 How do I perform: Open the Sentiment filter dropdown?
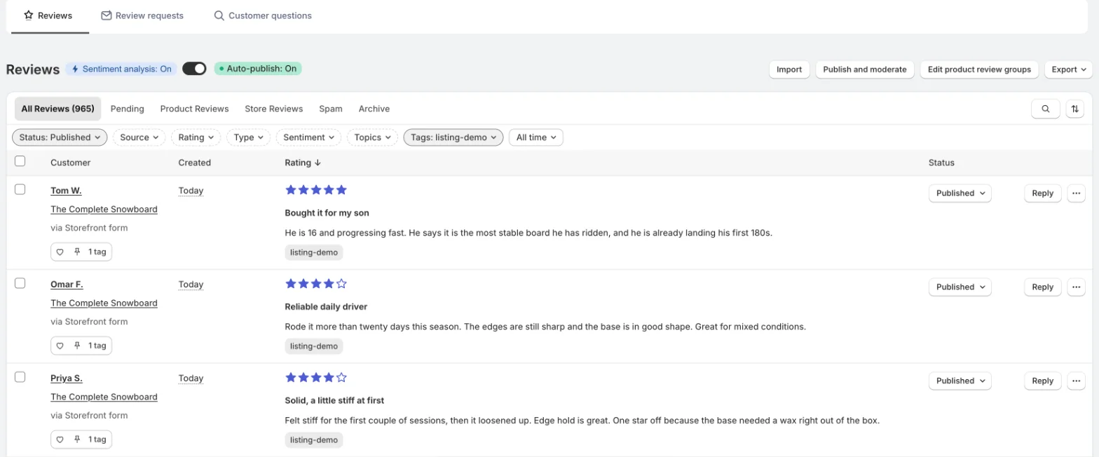coord(308,137)
